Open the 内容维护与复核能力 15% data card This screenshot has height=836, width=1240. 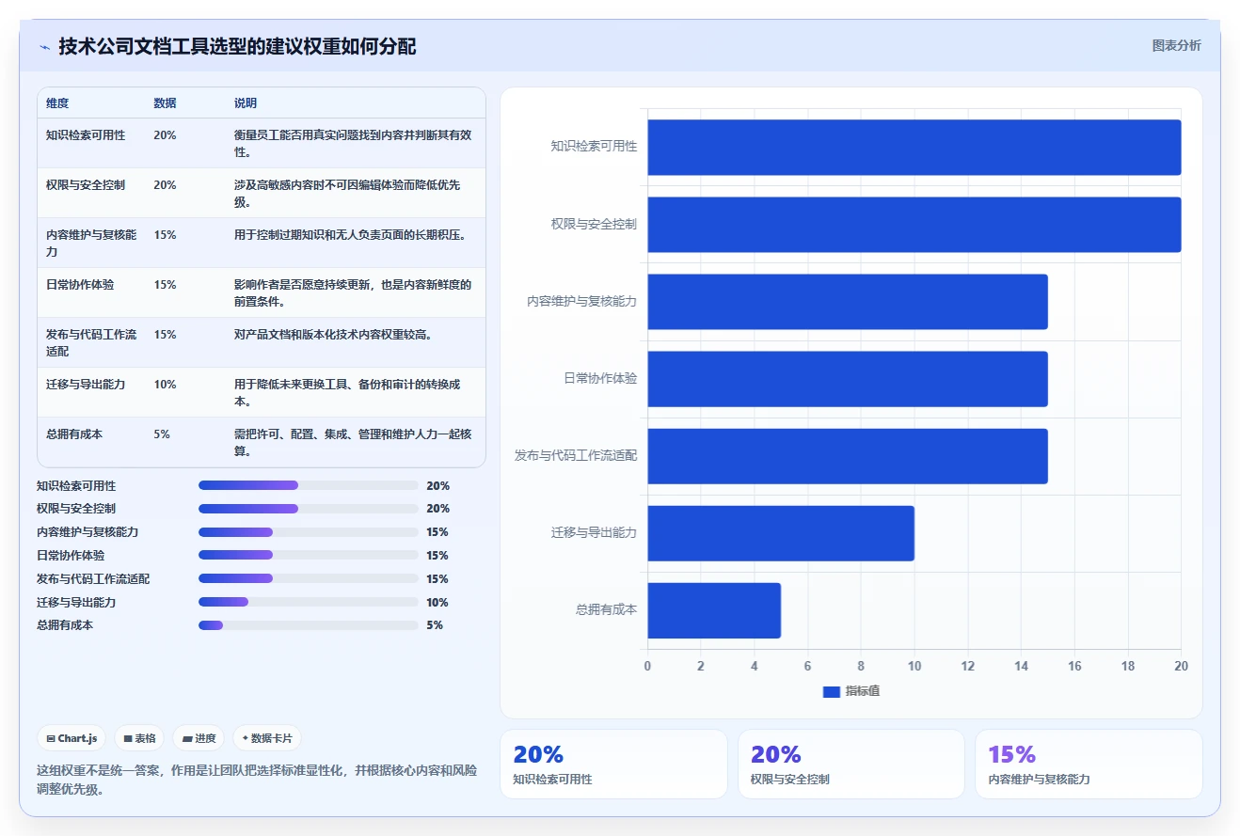pyautogui.click(x=1089, y=764)
